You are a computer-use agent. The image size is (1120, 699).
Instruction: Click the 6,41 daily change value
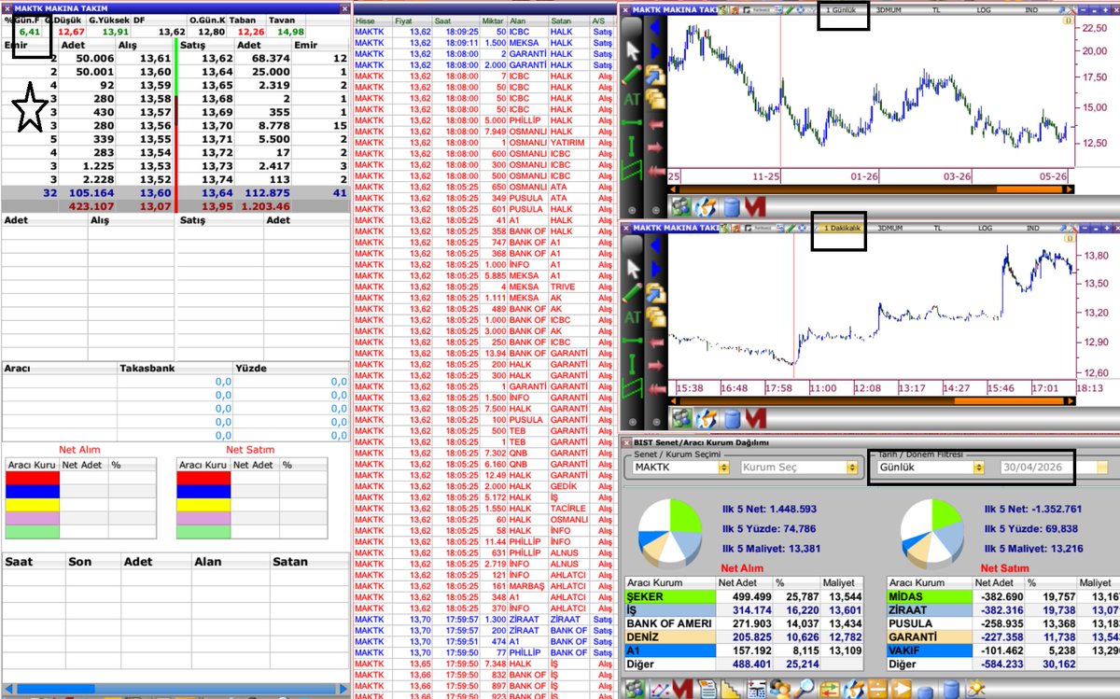29,31
